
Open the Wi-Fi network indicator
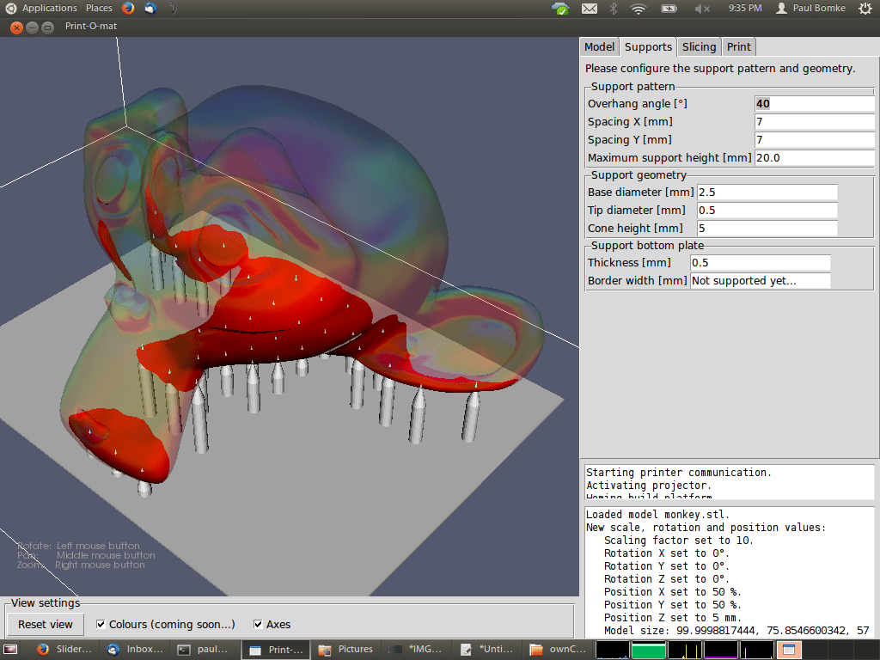point(638,9)
